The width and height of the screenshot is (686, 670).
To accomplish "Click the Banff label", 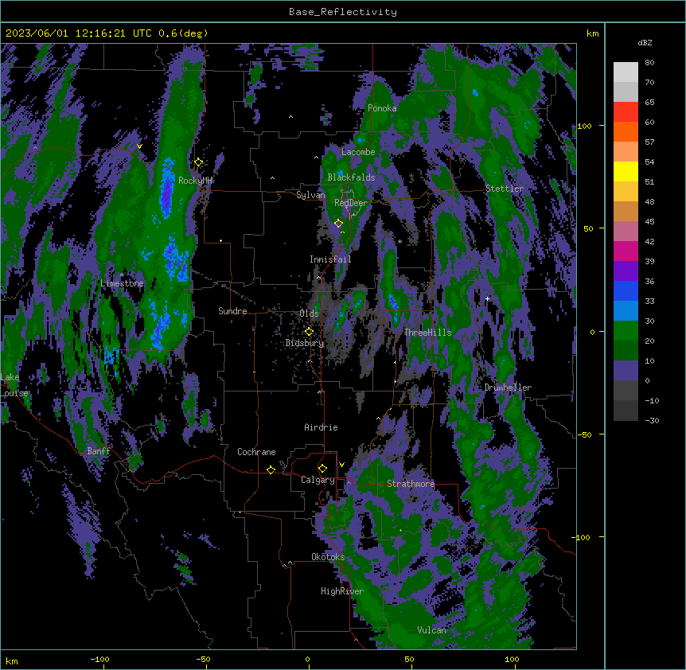I will coord(99,451).
